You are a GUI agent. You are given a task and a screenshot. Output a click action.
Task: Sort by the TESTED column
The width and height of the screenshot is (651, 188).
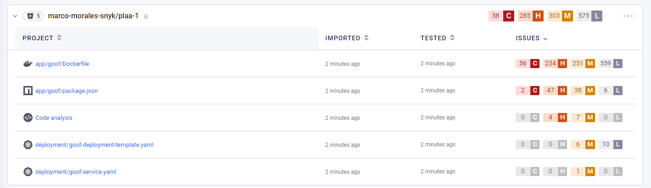tap(438, 38)
